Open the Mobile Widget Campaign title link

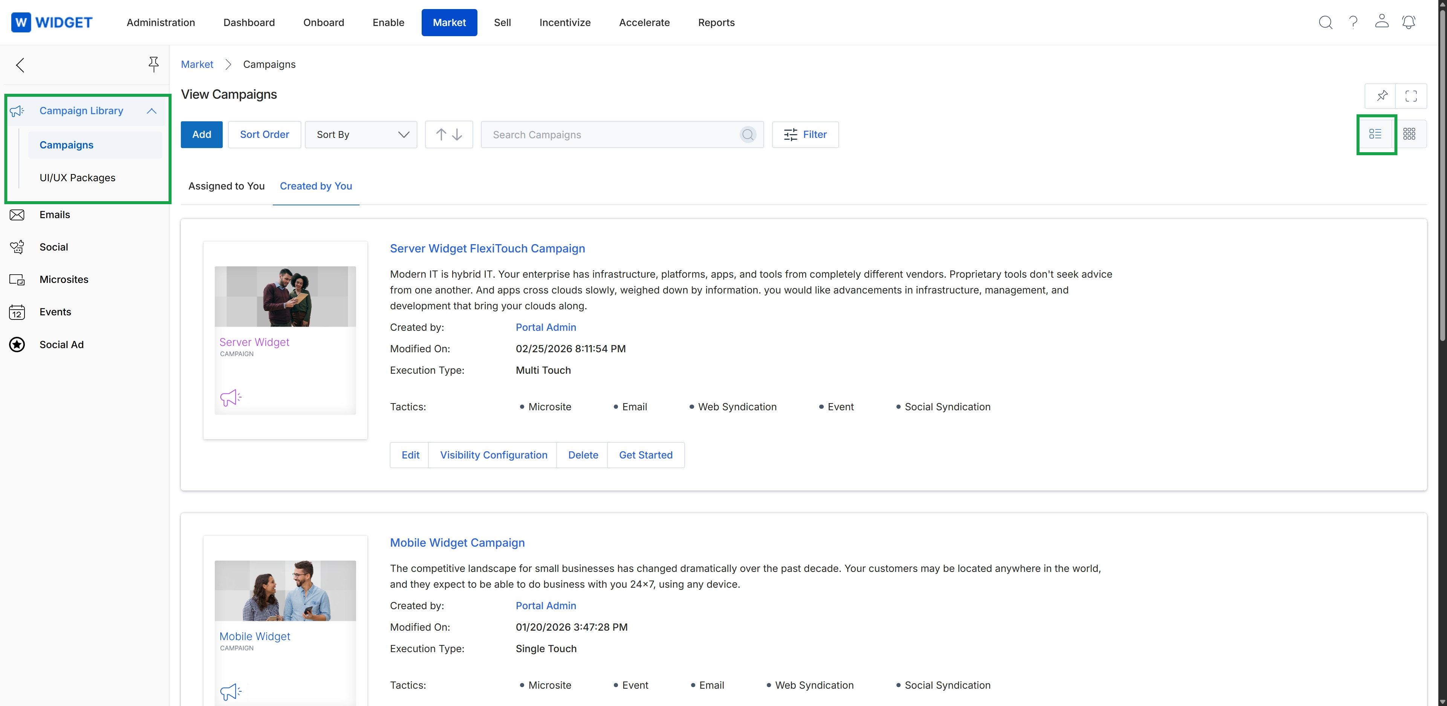click(x=457, y=542)
